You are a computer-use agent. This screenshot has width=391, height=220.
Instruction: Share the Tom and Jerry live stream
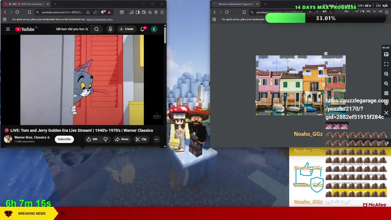[x=122, y=139]
